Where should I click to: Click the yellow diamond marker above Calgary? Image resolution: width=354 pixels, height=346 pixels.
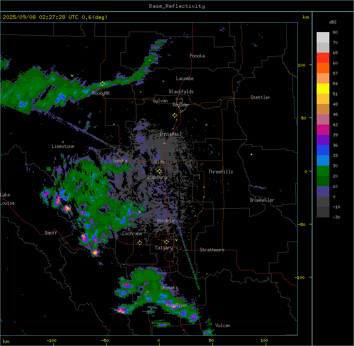(166, 242)
